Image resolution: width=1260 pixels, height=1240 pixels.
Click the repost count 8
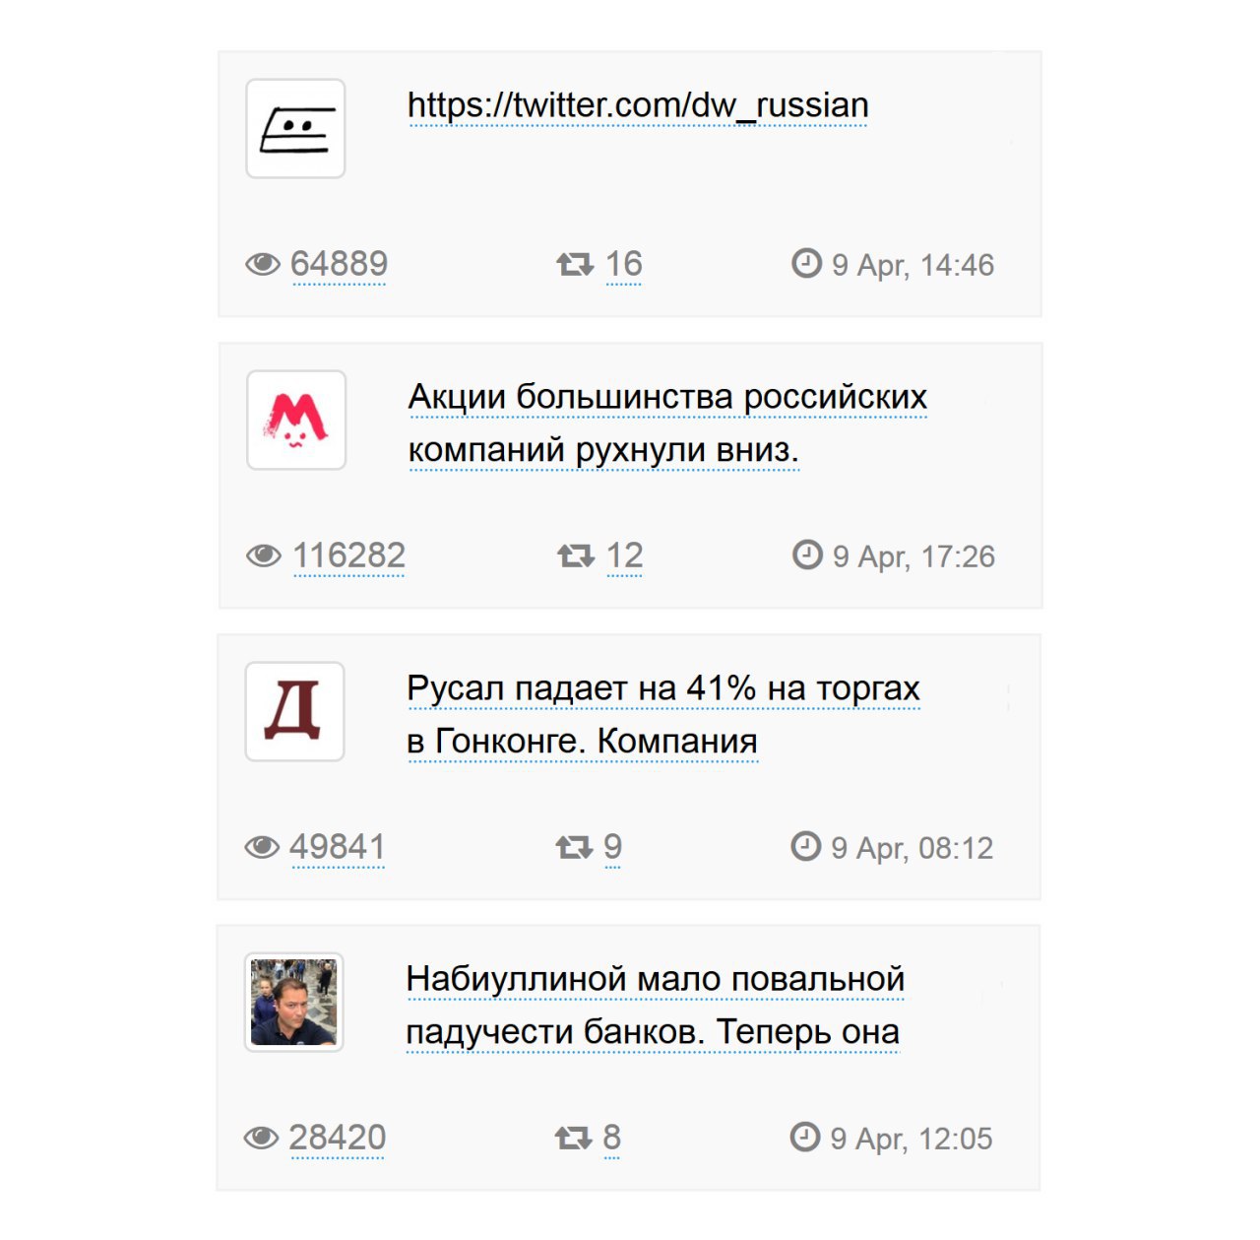click(611, 1138)
